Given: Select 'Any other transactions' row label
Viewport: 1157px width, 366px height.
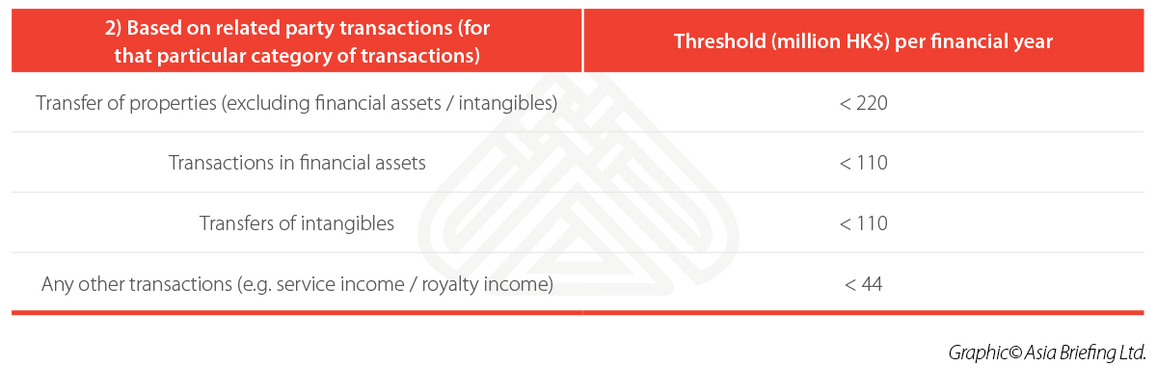Looking at the screenshot, I should click(297, 284).
